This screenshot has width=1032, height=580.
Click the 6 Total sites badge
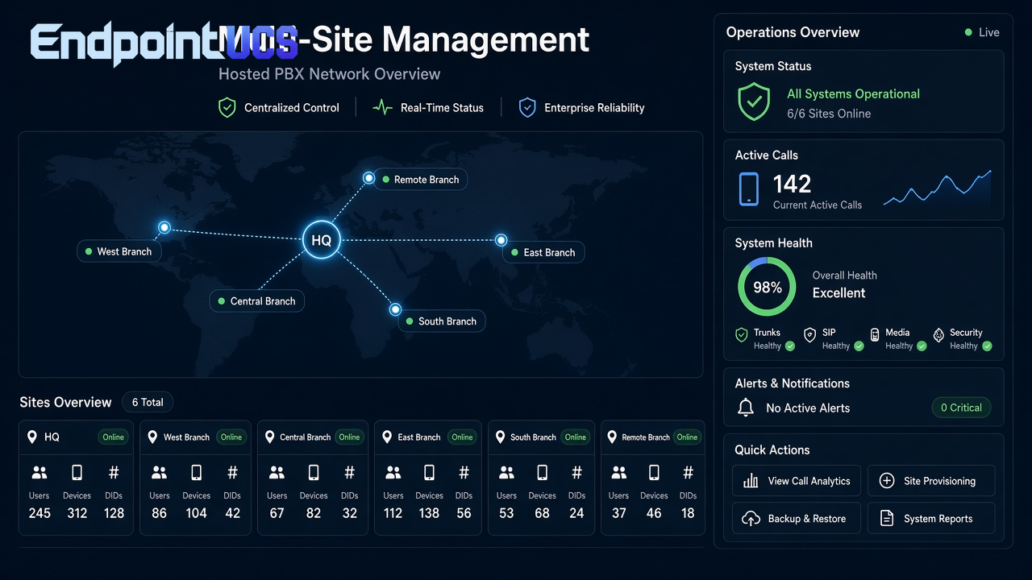tap(148, 402)
